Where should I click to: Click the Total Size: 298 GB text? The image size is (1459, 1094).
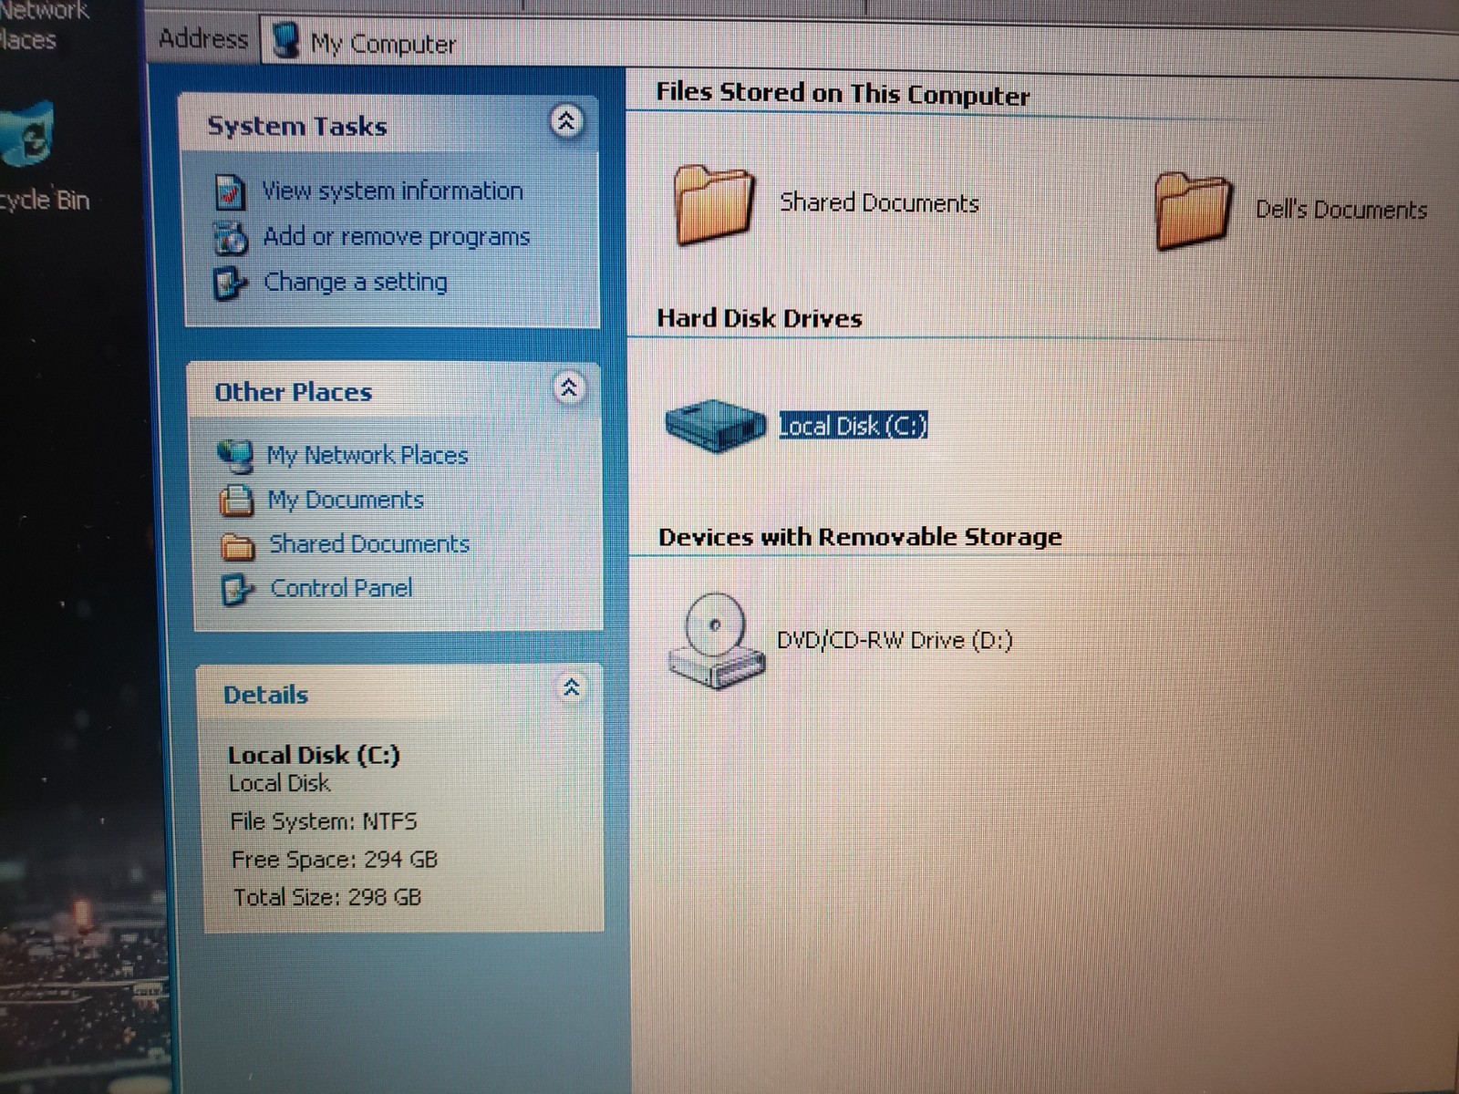(327, 897)
